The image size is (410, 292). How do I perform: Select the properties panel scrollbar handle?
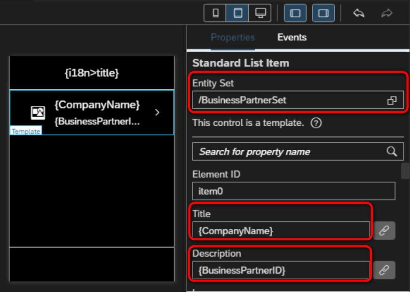(x=405, y=171)
